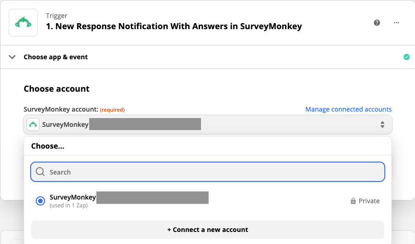Click the New Response Notification trigger title
The width and height of the screenshot is (415, 244).
coord(174,26)
